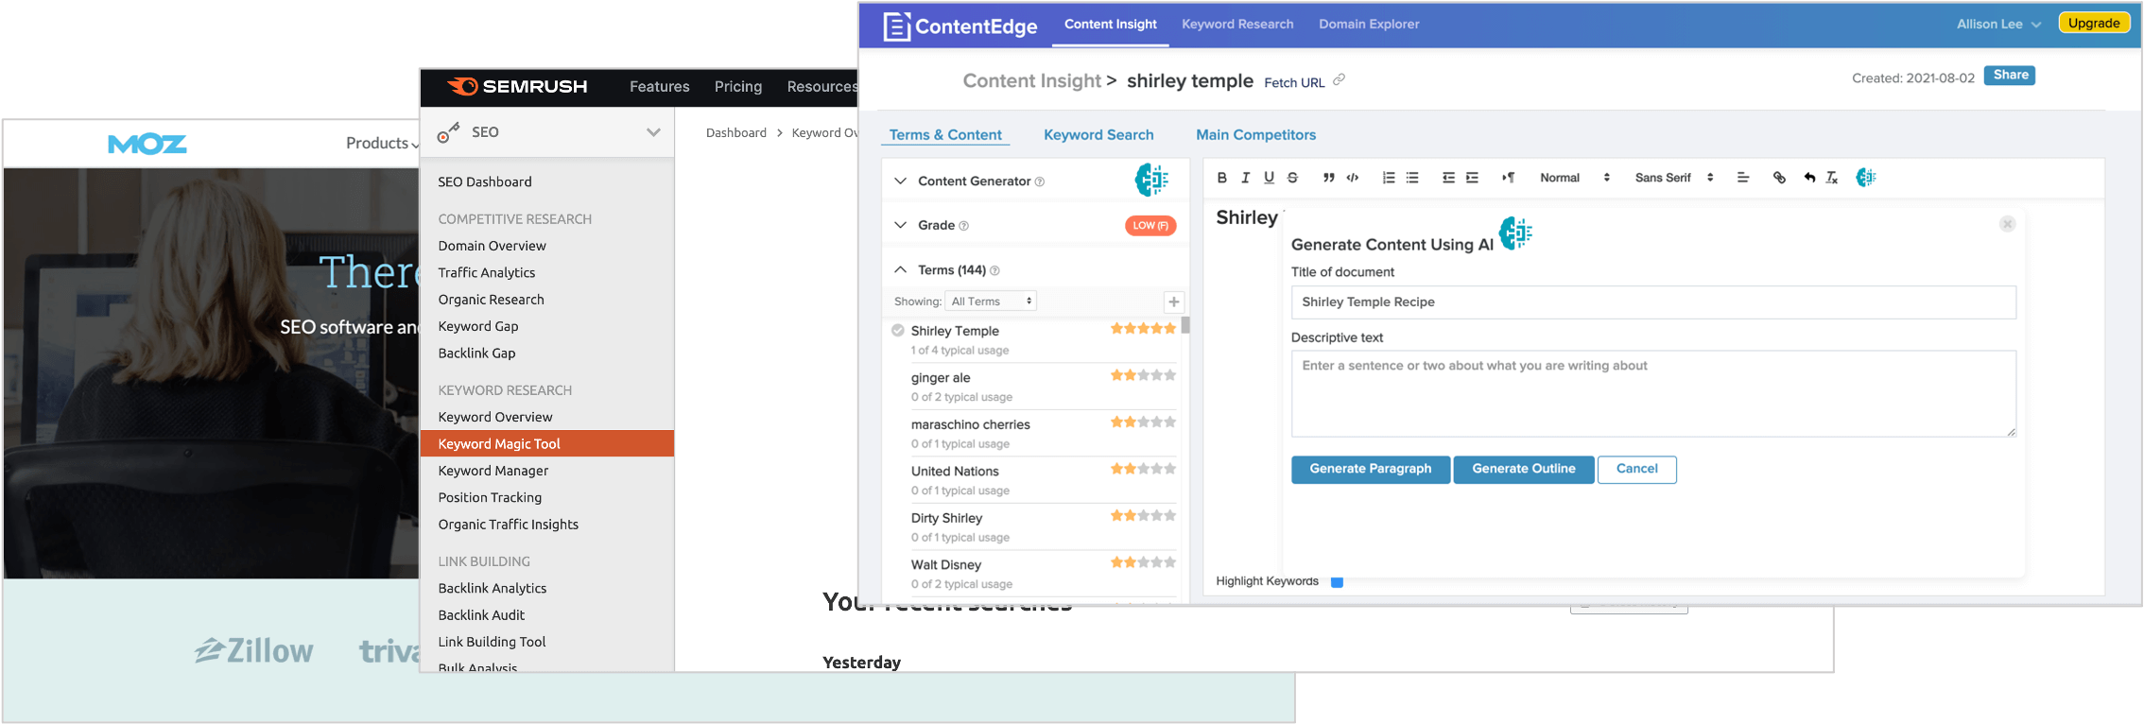Image resolution: width=2144 pixels, height=724 pixels.
Task: Open Backlink Analytics in SEMrush sidebar
Action: click(492, 588)
